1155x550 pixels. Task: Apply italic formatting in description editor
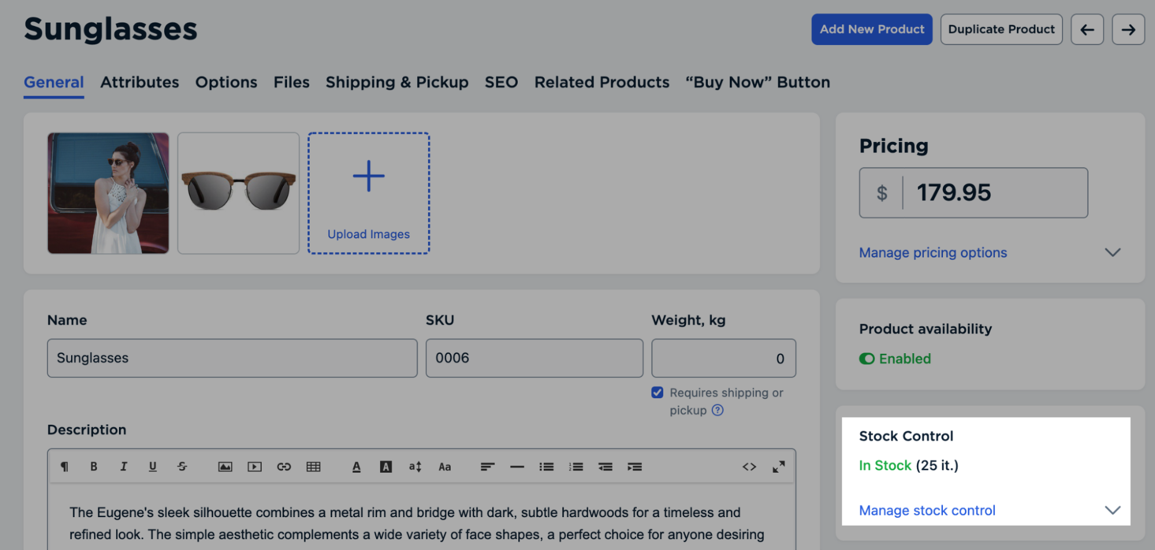click(123, 467)
